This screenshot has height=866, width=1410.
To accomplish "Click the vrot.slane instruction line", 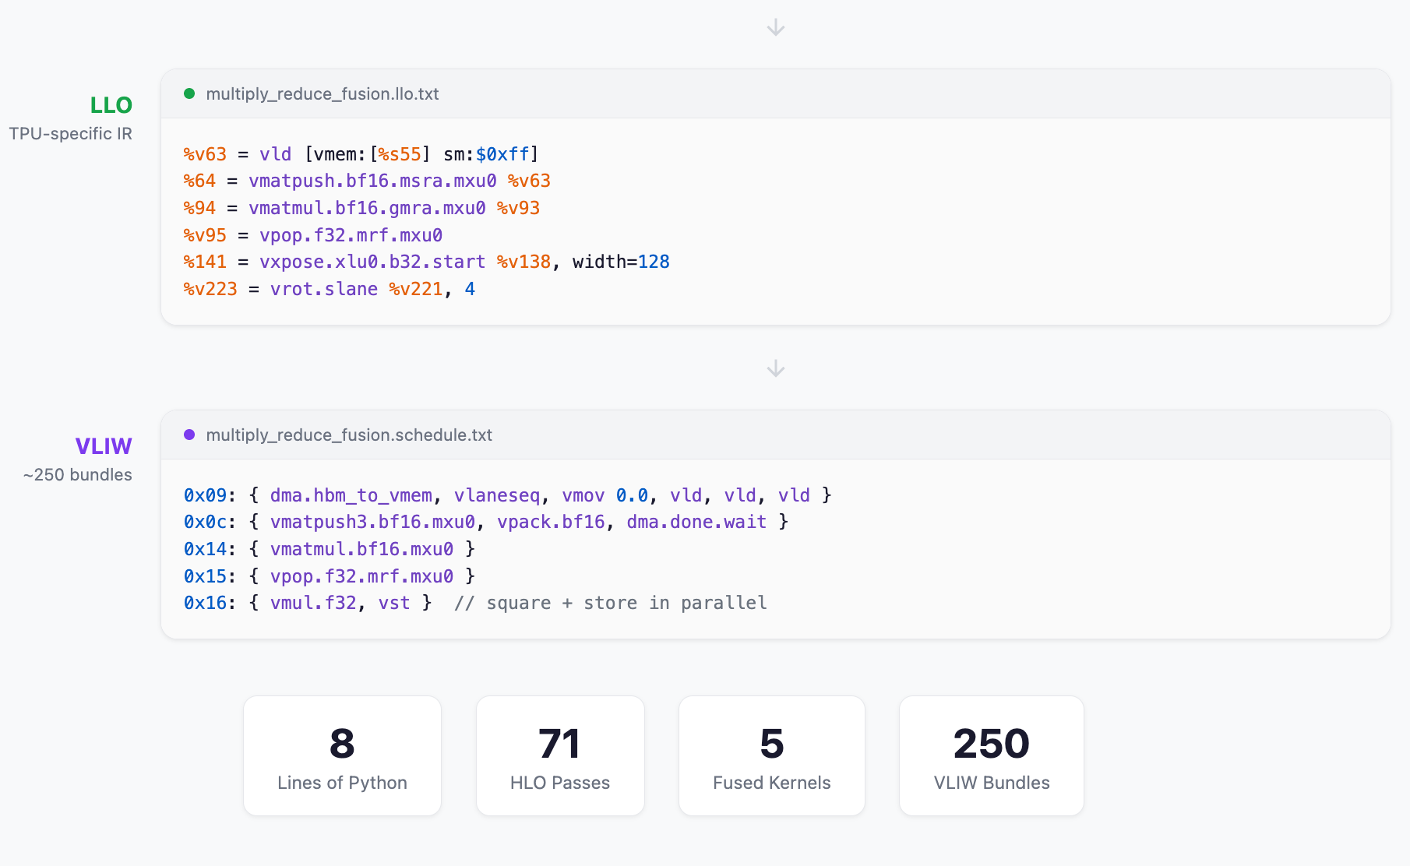I will pyautogui.click(x=330, y=289).
